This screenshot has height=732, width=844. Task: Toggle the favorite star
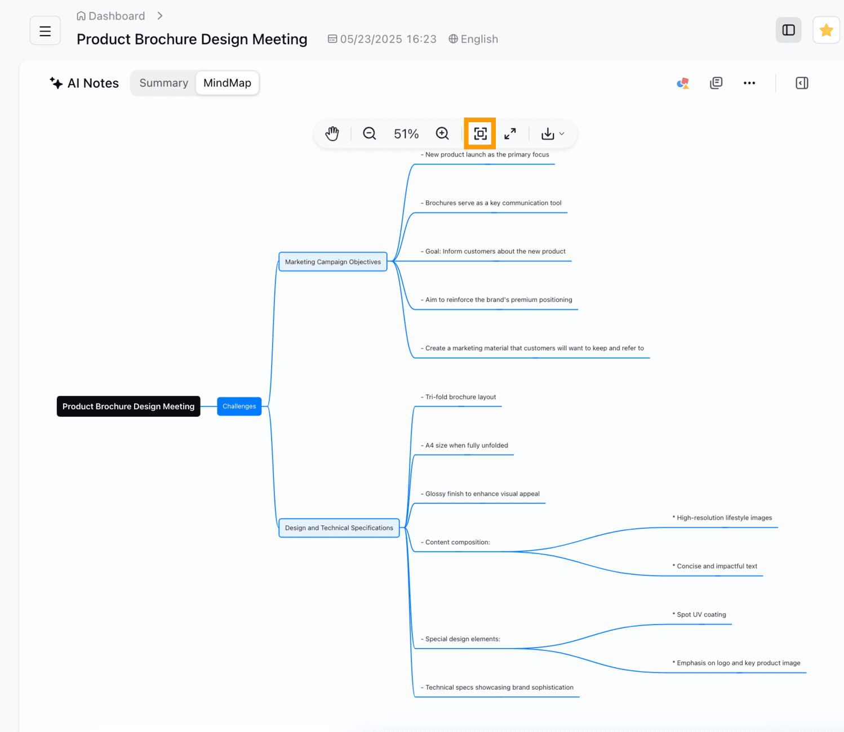pos(826,30)
